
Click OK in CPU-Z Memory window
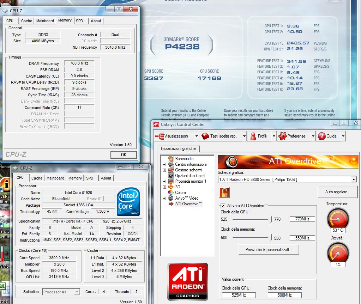(124, 155)
